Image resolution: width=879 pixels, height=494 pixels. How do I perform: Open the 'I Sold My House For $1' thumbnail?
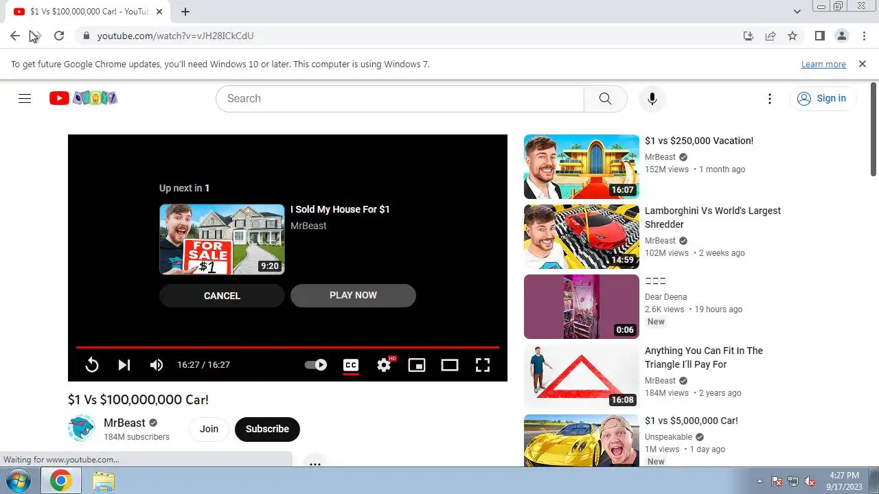click(222, 239)
